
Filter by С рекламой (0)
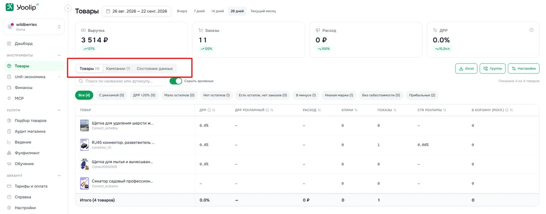click(111, 95)
